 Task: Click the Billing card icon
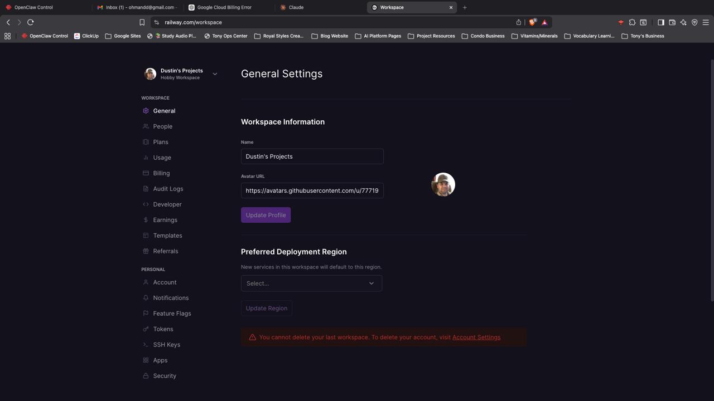pos(146,173)
